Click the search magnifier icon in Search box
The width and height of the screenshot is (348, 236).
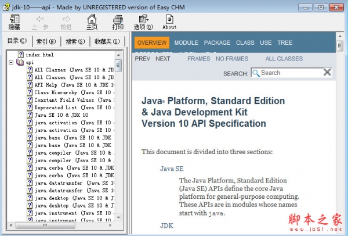(256, 73)
